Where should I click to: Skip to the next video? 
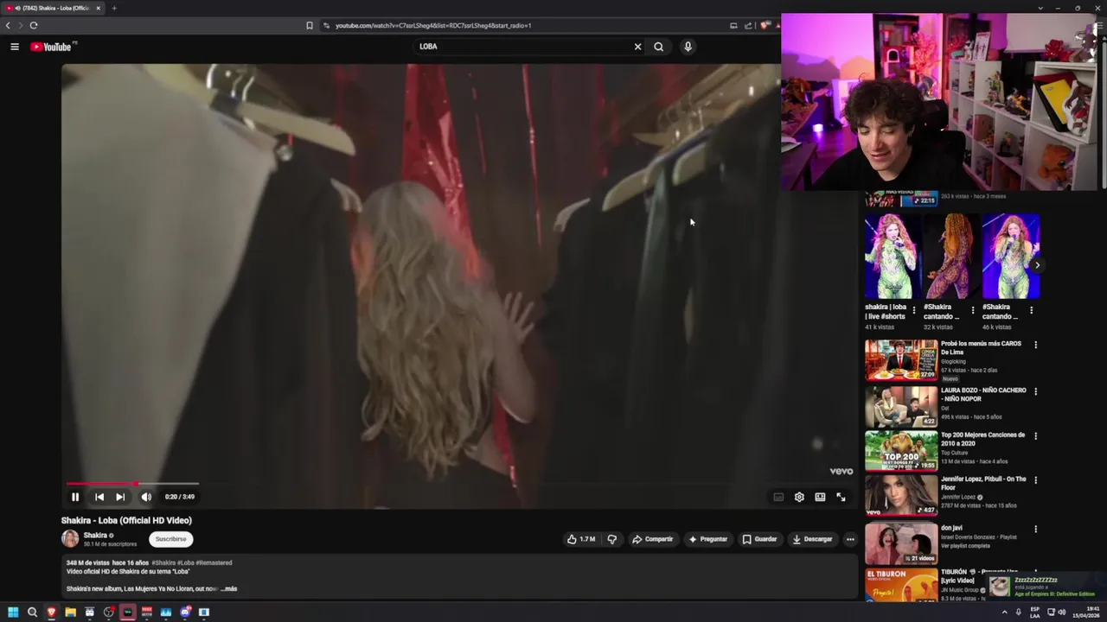120,497
